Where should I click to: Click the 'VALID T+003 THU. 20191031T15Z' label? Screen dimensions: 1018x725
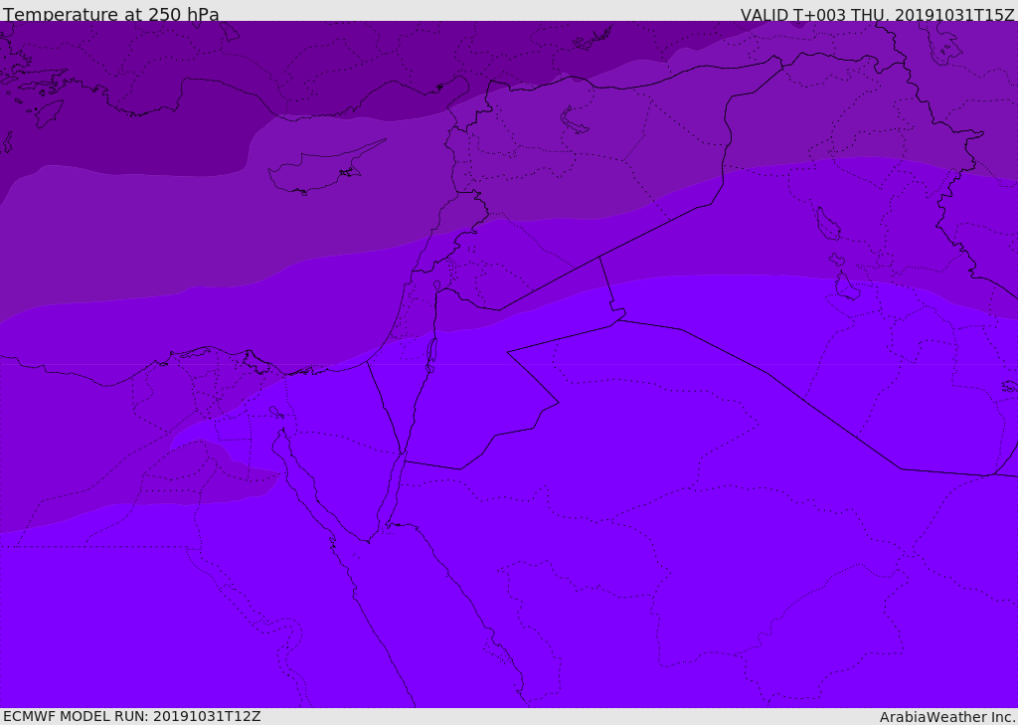(x=877, y=15)
